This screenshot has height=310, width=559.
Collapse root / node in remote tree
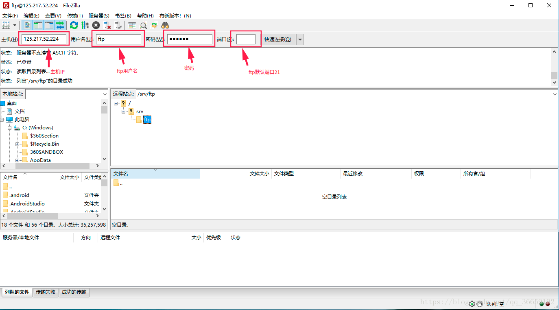(x=116, y=103)
